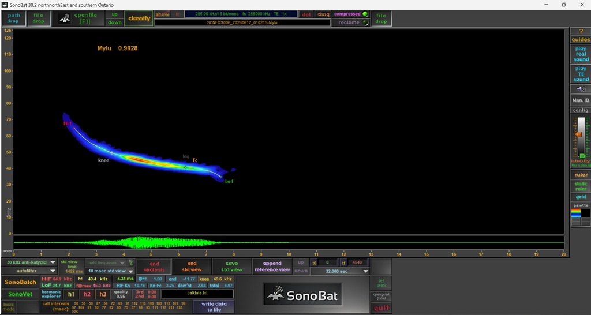Click open file [F1]
This screenshot has width=591, height=315.
coord(85,18)
